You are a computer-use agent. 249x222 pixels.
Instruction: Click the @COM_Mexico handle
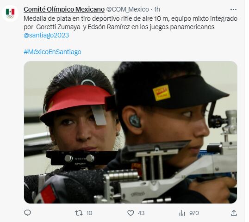click(x=127, y=9)
